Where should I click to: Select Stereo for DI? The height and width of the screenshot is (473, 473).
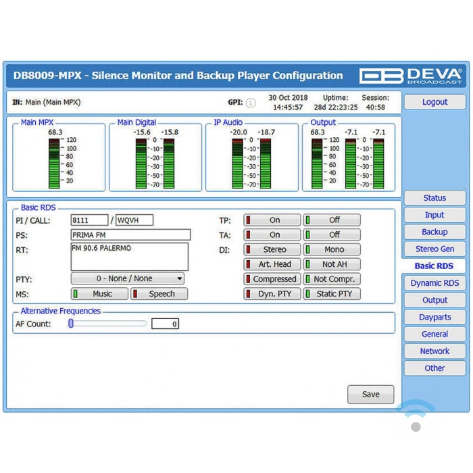(272, 250)
